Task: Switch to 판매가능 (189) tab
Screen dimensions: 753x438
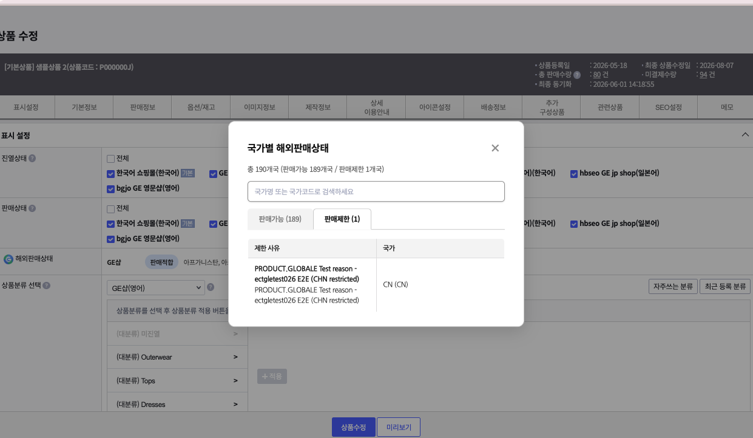Action: (280, 219)
